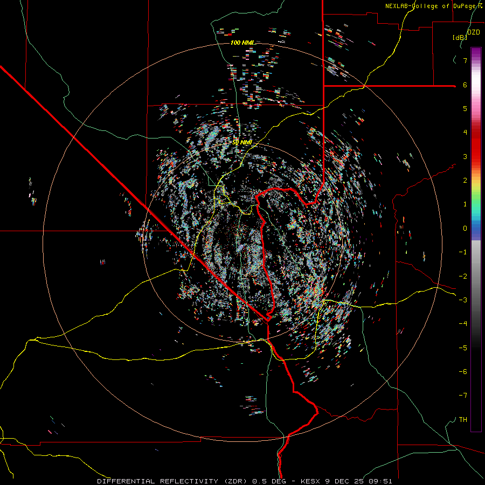Click the 100 NMI range ring label
This screenshot has width=485, height=485.
242,43
